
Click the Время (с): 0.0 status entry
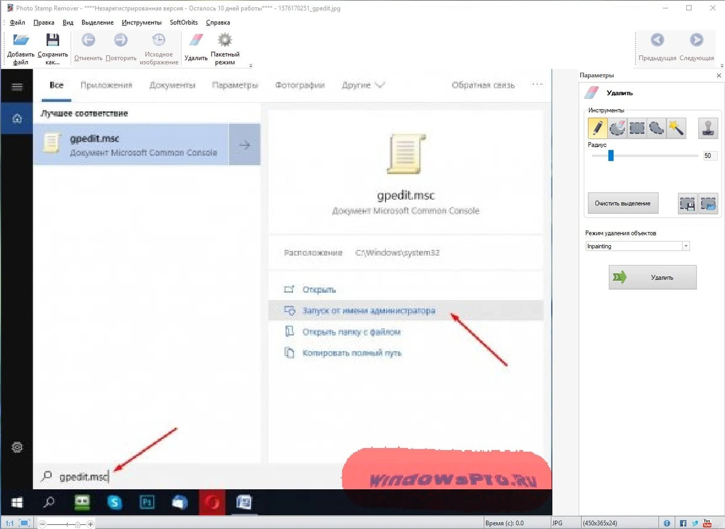click(x=504, y=524)
